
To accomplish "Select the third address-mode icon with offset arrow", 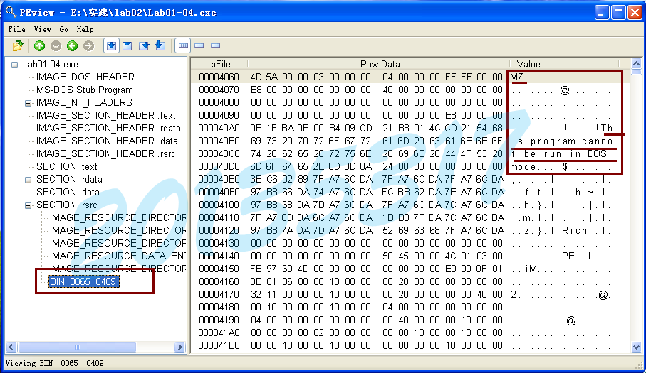I will point(144,45).
